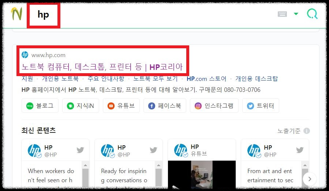
Task: Open the HP.com 스토어 sublink
Action: click(206, 79)
